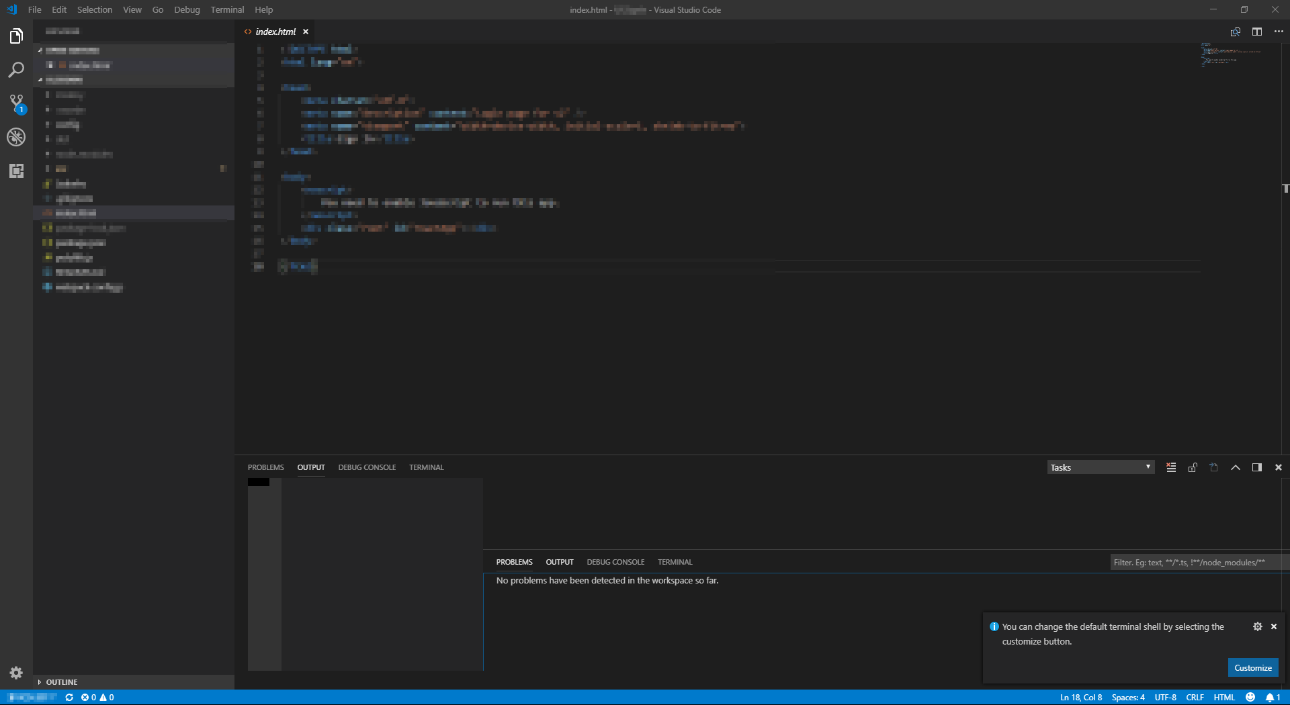Collapse the open editors section arrow
The height and width of the screenshot is (705, 1290).
click(x=40, y=50)
